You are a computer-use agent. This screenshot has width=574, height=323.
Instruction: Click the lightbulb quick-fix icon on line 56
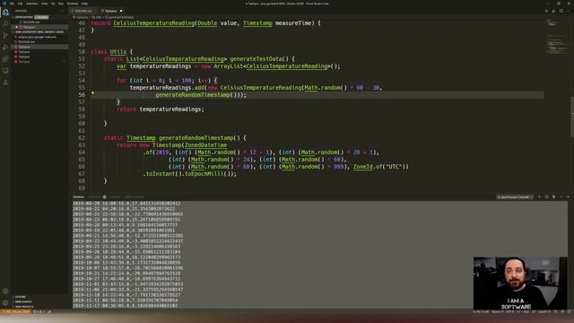92,93
